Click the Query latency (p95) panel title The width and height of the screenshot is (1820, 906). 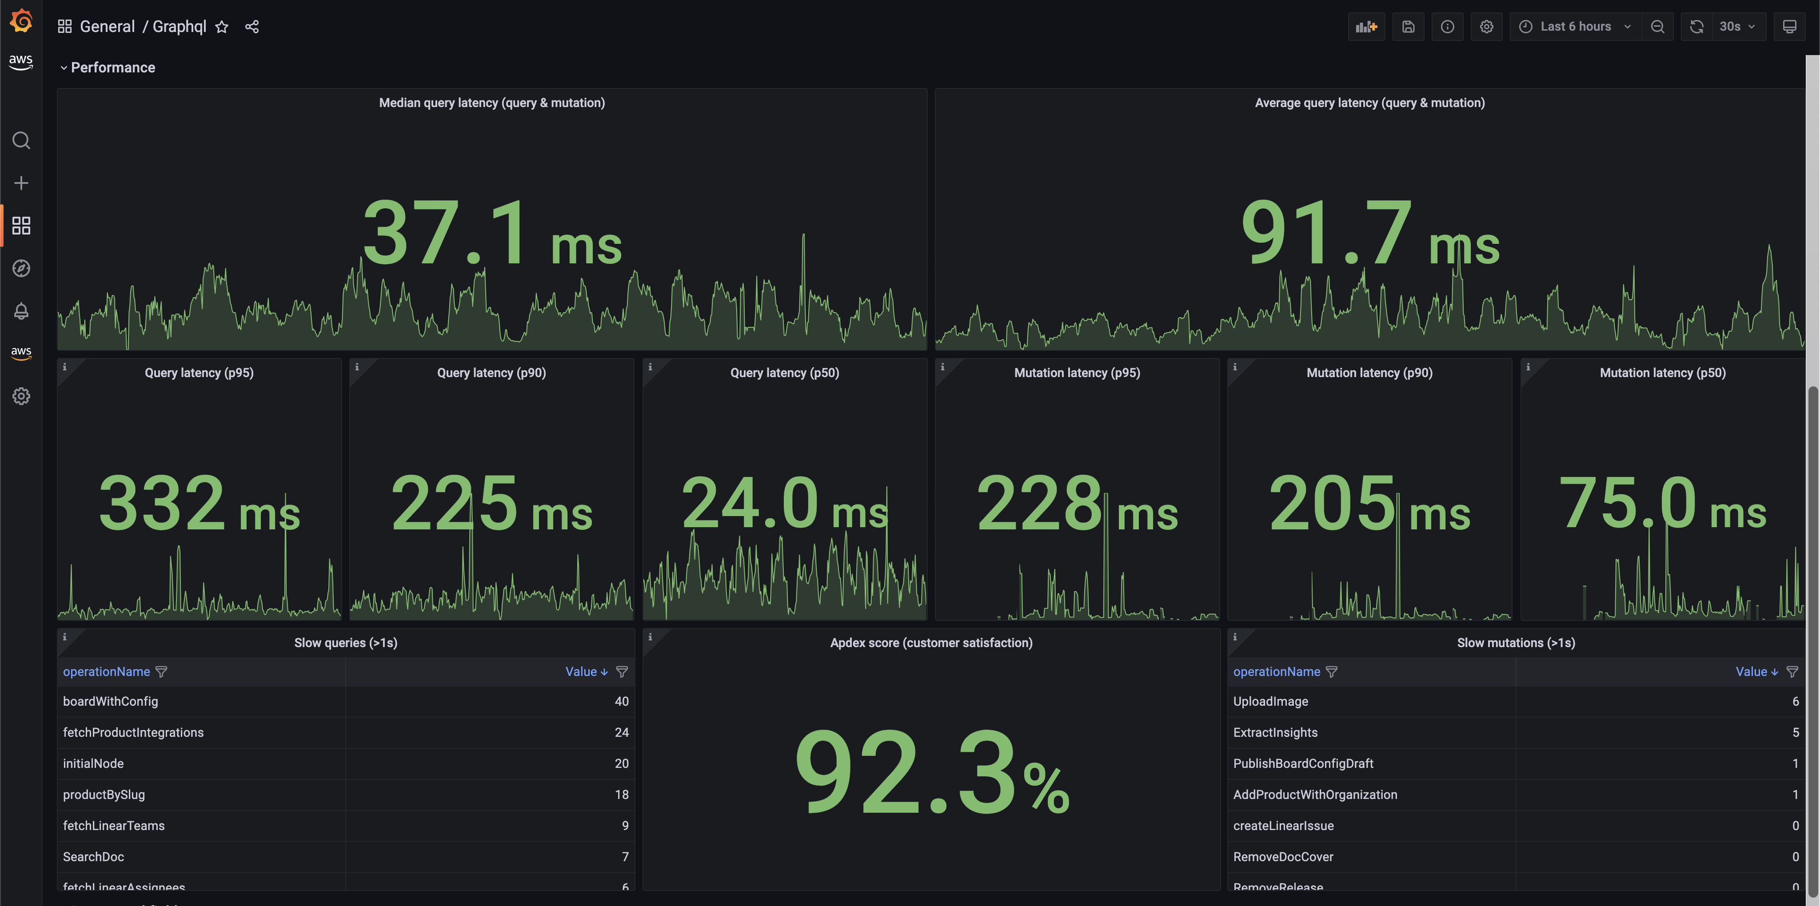(199, 373)
